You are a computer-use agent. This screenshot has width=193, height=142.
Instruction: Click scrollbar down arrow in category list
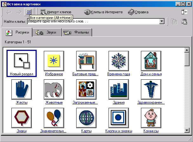(187, 130)
